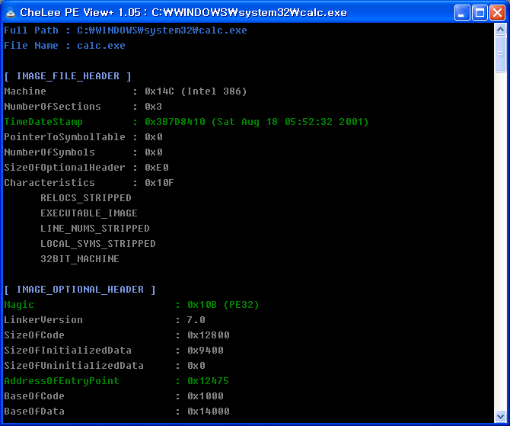Click the LINE_NUMS_STRIPPED flag
The image size is (510, 426).
click(x=95, y=229)
